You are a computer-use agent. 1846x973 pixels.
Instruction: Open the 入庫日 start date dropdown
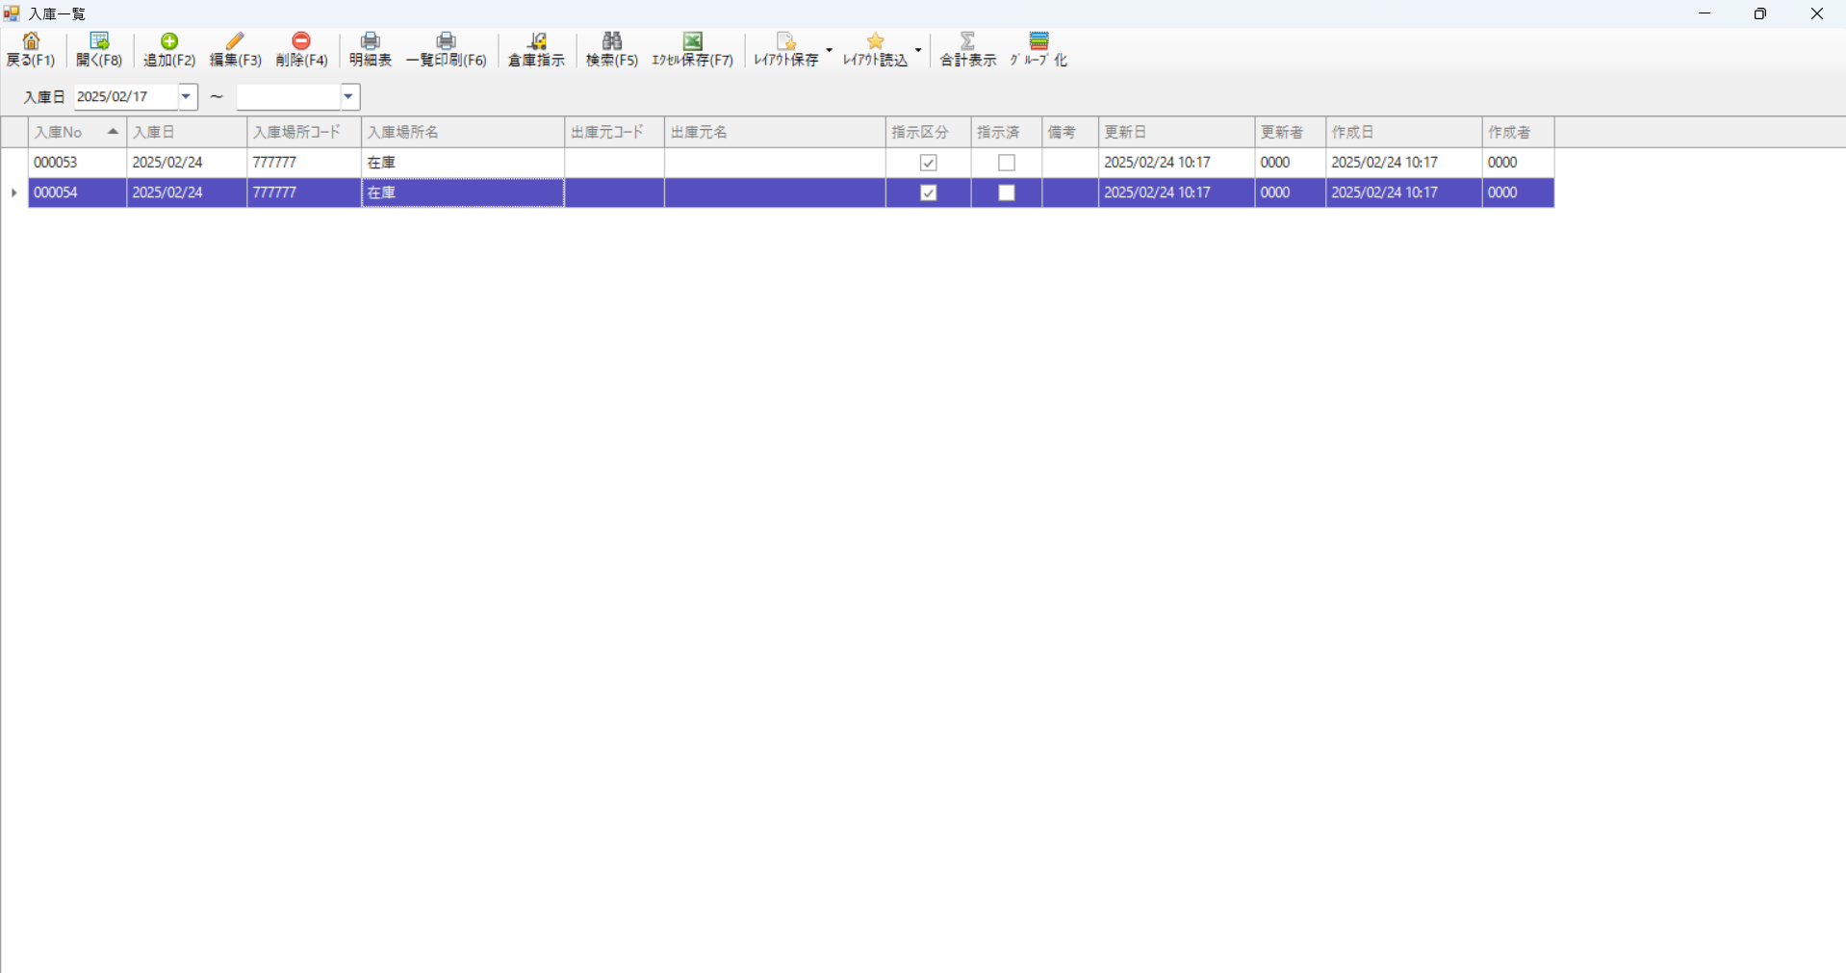click(x=187, y=96)
